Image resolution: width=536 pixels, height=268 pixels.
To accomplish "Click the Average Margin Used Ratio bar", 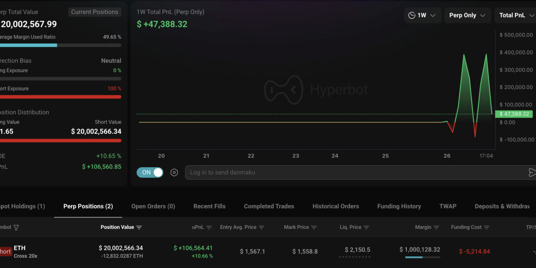I will point(61,45).
